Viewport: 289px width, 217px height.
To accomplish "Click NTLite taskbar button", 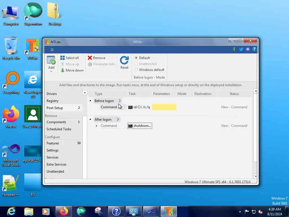I will [x=169, y=211].
